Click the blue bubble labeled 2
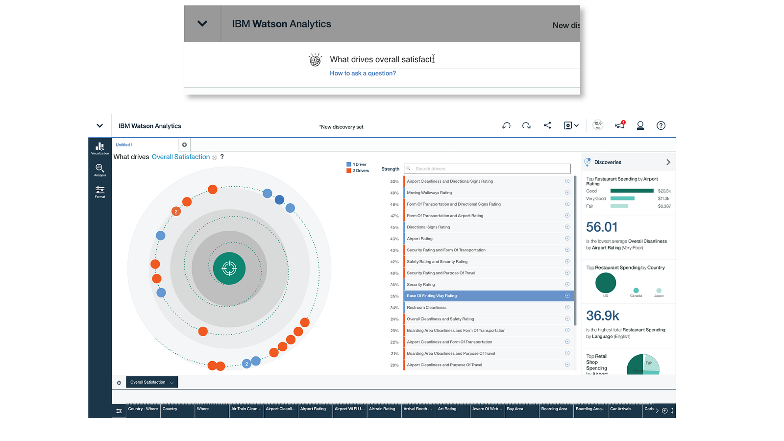Image resolution: width=784 pixels, height=441 pixels. pos(246,364)
